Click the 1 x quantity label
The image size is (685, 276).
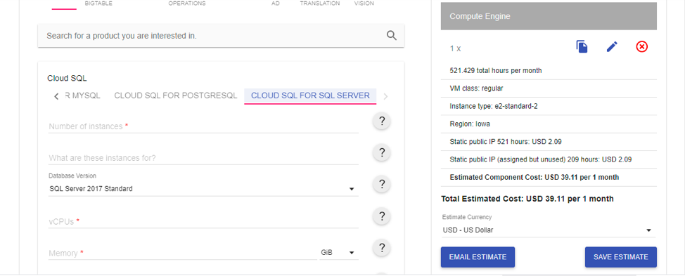click(455, 49)
